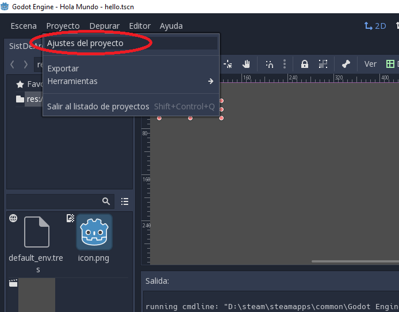
Task: Click bottom-left red selection handle
Action: [x=159, y=118]
